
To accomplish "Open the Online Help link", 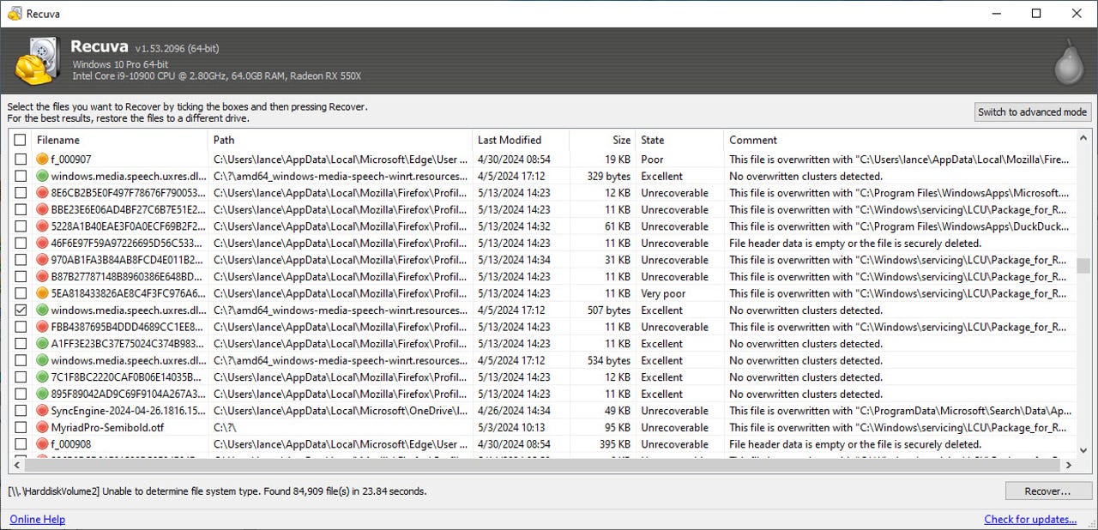I will click(37, 519).
